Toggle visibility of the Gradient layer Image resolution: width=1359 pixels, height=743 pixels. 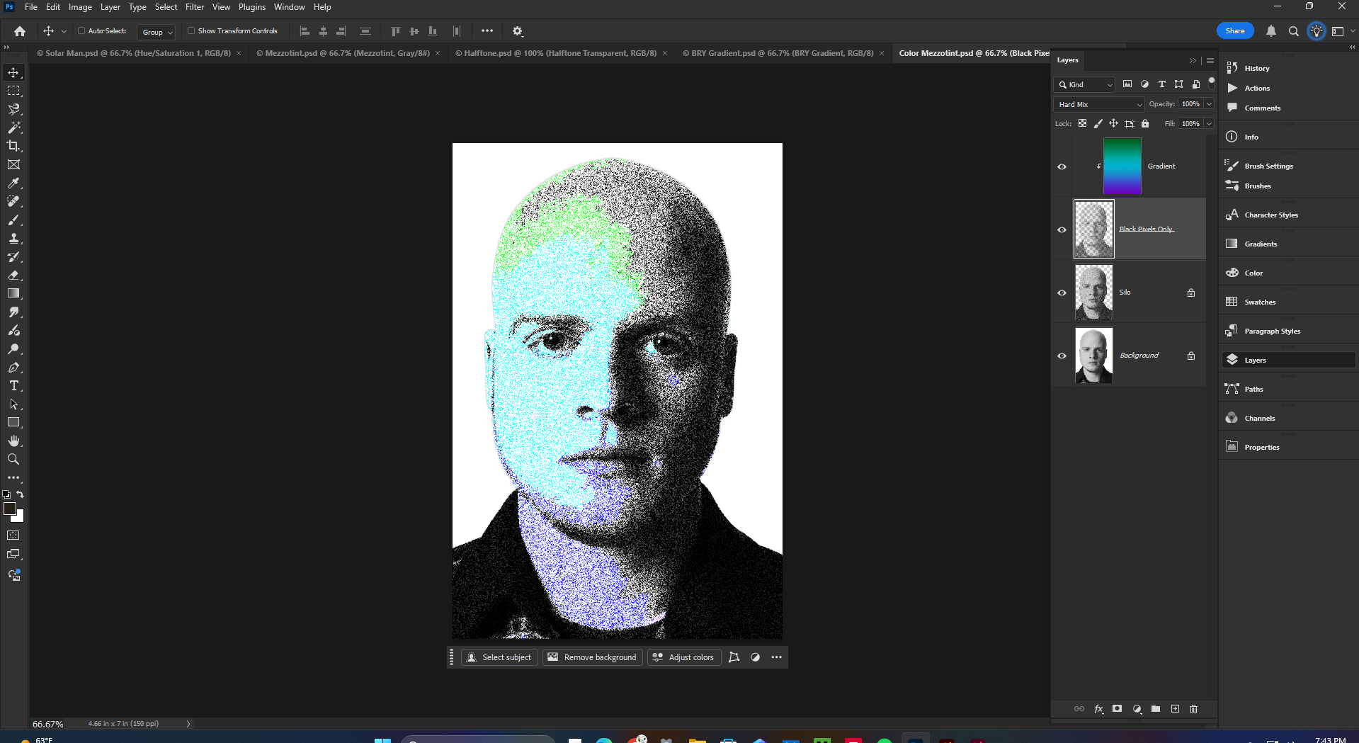click(1062, 166)
